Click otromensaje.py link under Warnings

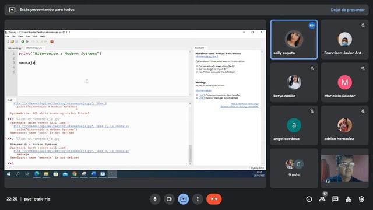[x=203, y=90]
